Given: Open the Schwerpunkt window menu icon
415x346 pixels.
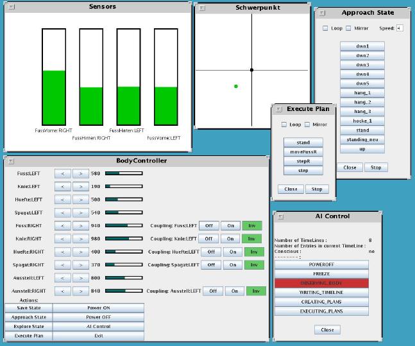Looking at the screenshot, I should (x=202, y=8).
